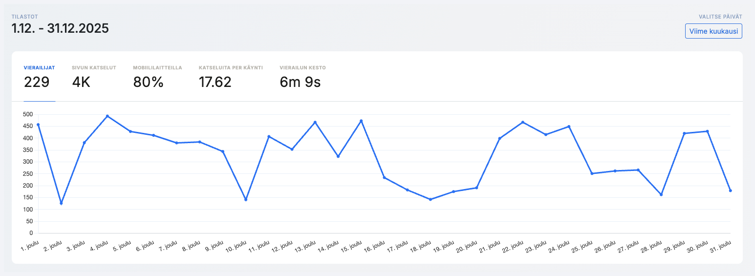The height and width of the screenshot is (276, 755).
Task: Select the data point on 24. joulu
Action: pos(569,127)
